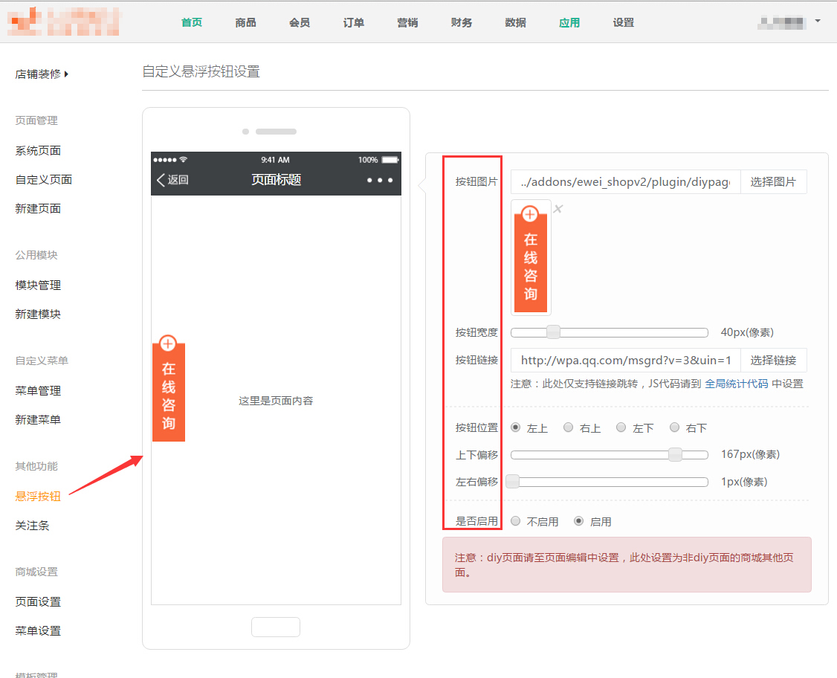The image size is (837, 678).
Task: Select the 启用 radio option
Action: point(579,522)
